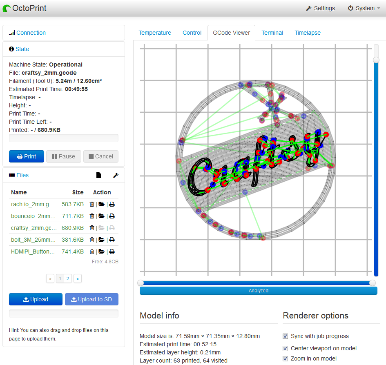
Task: Expand the Connection panel
Action: (31, 33)
